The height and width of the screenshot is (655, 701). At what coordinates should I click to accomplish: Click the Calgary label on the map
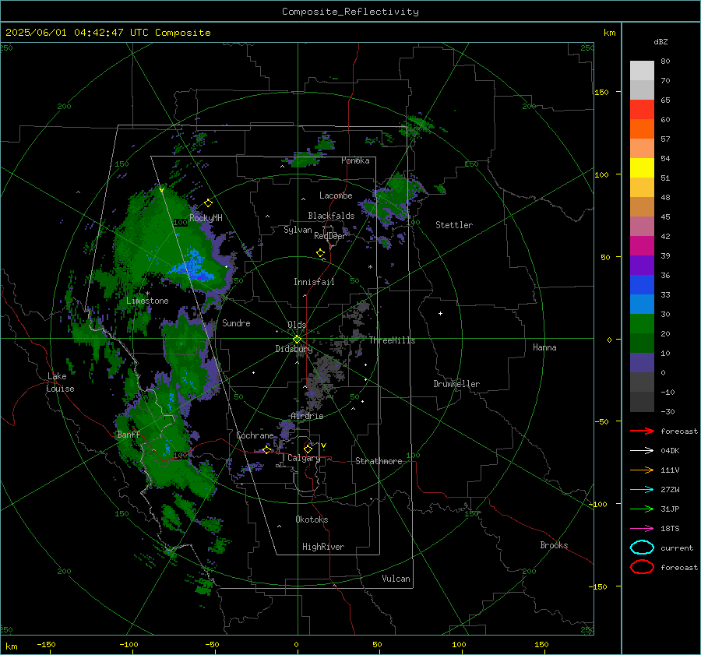click(304, 458)
